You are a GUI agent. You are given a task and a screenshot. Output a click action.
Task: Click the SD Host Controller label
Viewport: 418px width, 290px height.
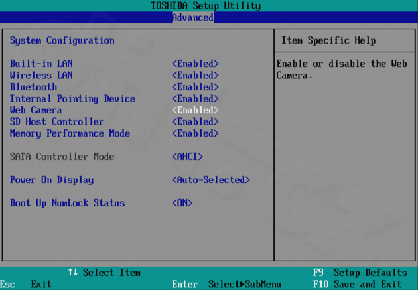pyautogui.click(x=57, y=122)
